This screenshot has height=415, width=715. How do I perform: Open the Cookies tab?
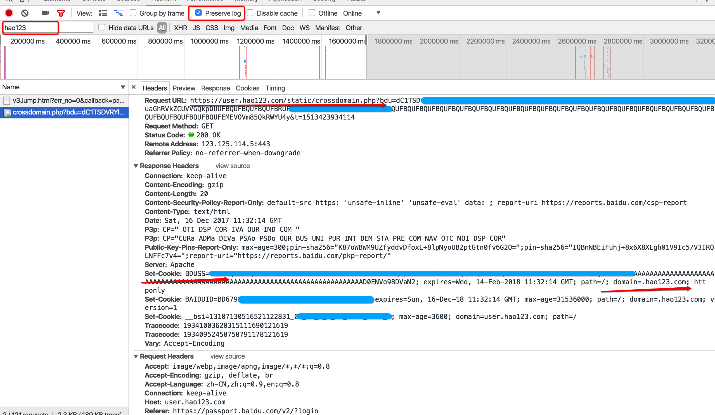tap(247, 88)
